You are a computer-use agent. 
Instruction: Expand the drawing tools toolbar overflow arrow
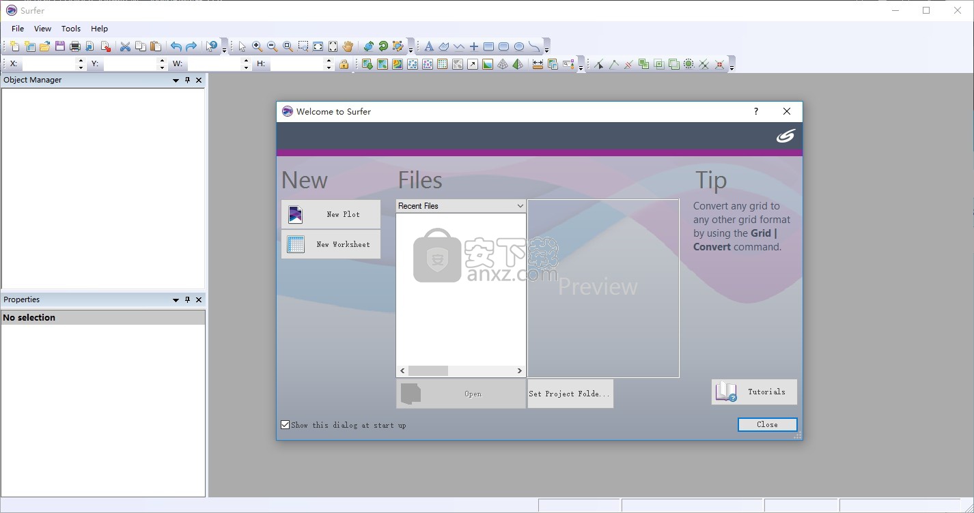[546, 50]
